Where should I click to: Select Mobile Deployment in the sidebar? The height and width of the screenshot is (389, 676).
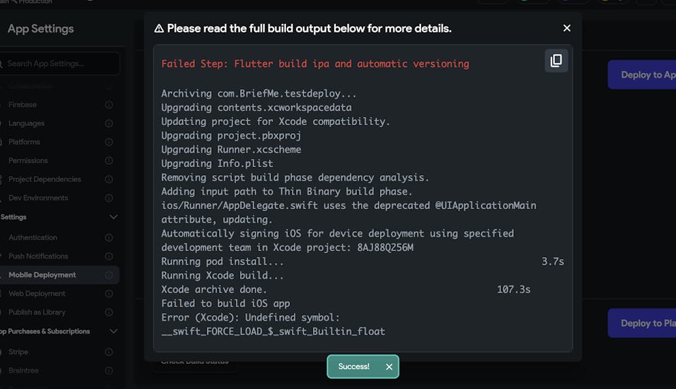[42, 275]
